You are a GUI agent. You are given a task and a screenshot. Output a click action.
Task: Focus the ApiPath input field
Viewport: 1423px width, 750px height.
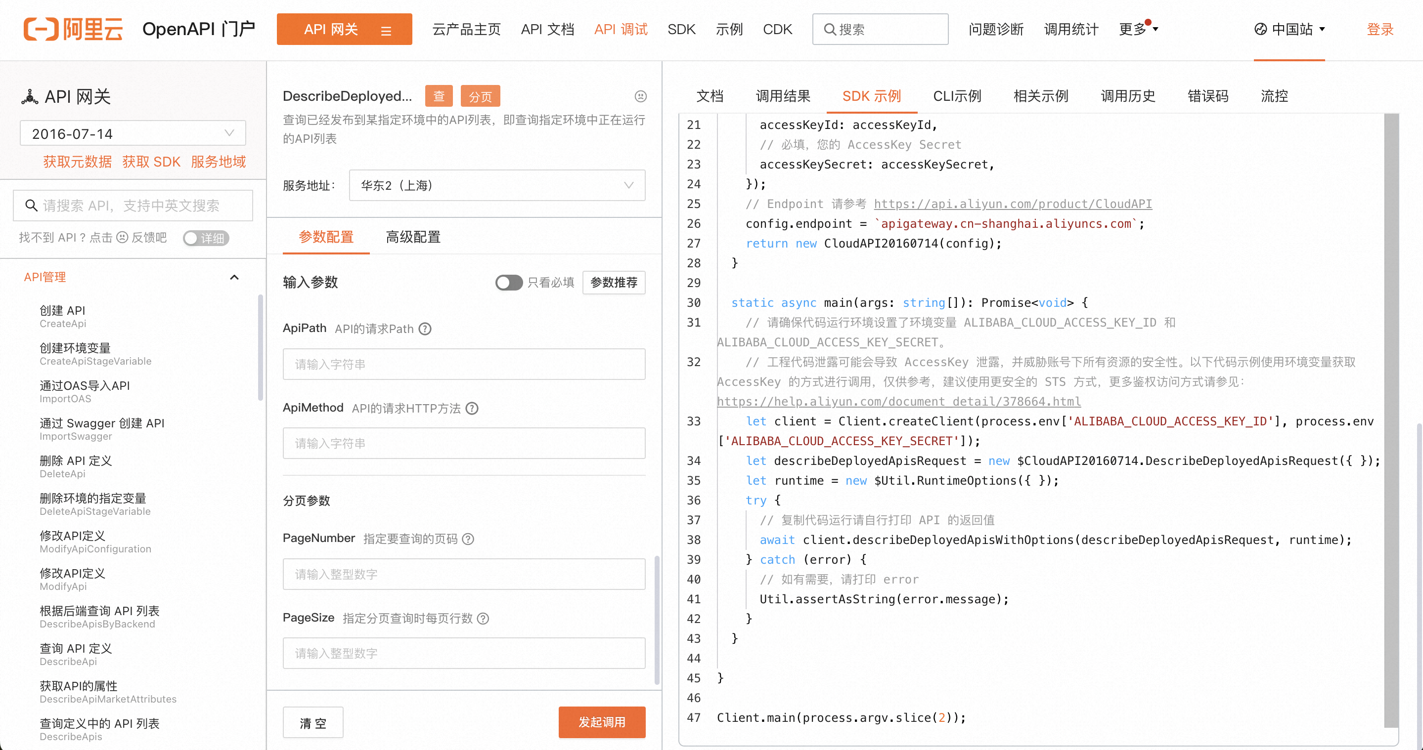point(464,364)
